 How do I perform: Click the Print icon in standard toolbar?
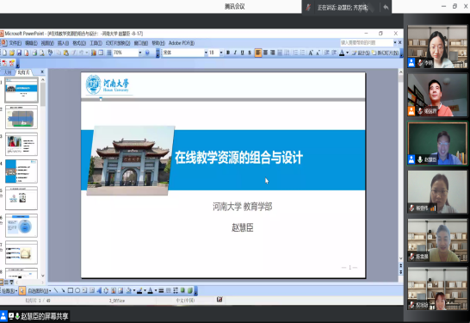[x=34, y=53]
